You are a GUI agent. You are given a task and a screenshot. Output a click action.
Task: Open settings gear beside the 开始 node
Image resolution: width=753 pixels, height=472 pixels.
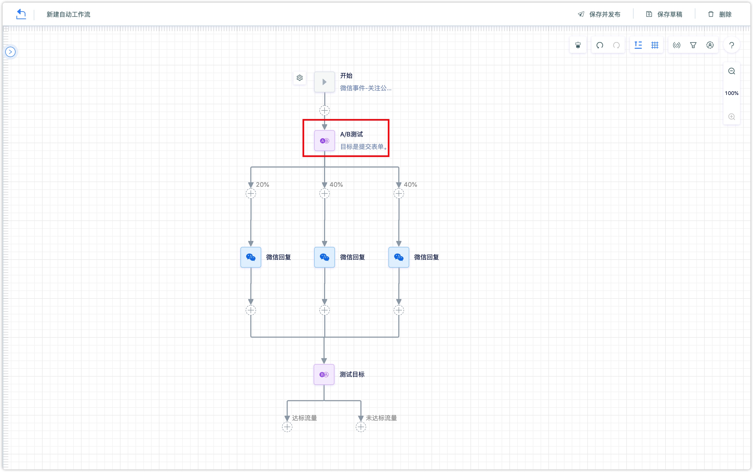click(x=300, y=78)
